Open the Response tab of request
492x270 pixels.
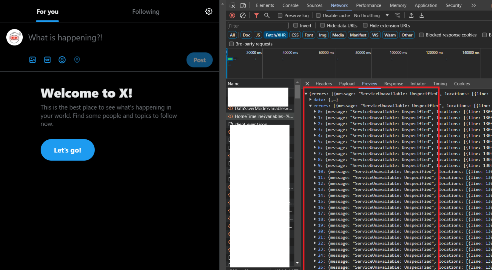394,84
